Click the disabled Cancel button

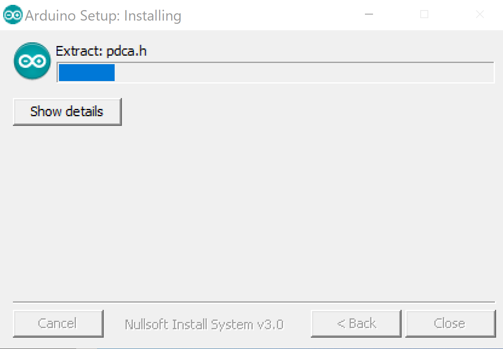[58, 324]
